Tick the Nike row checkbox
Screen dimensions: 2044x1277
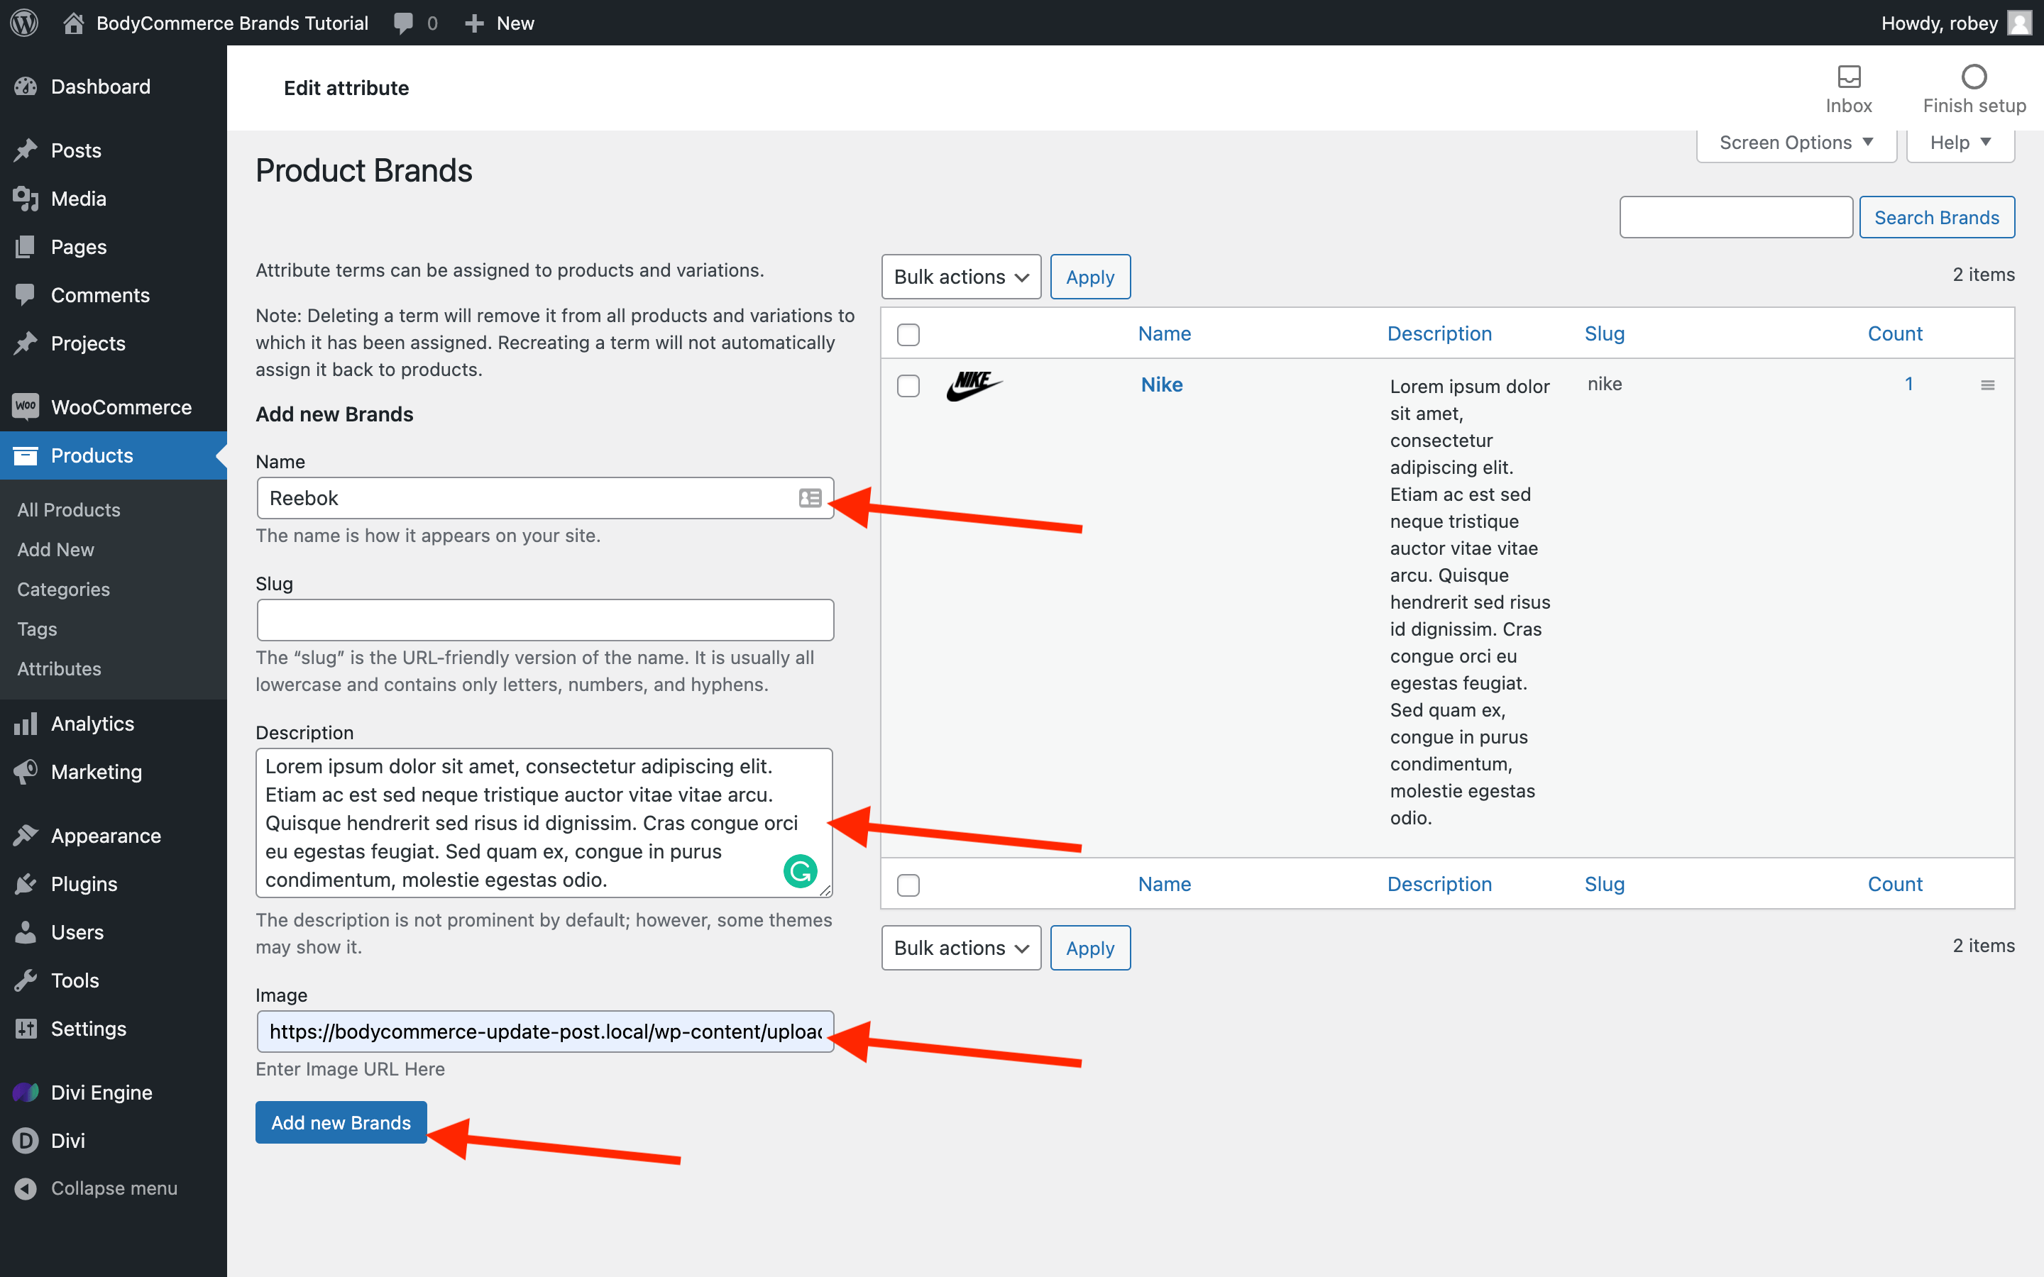click(908, 386)
